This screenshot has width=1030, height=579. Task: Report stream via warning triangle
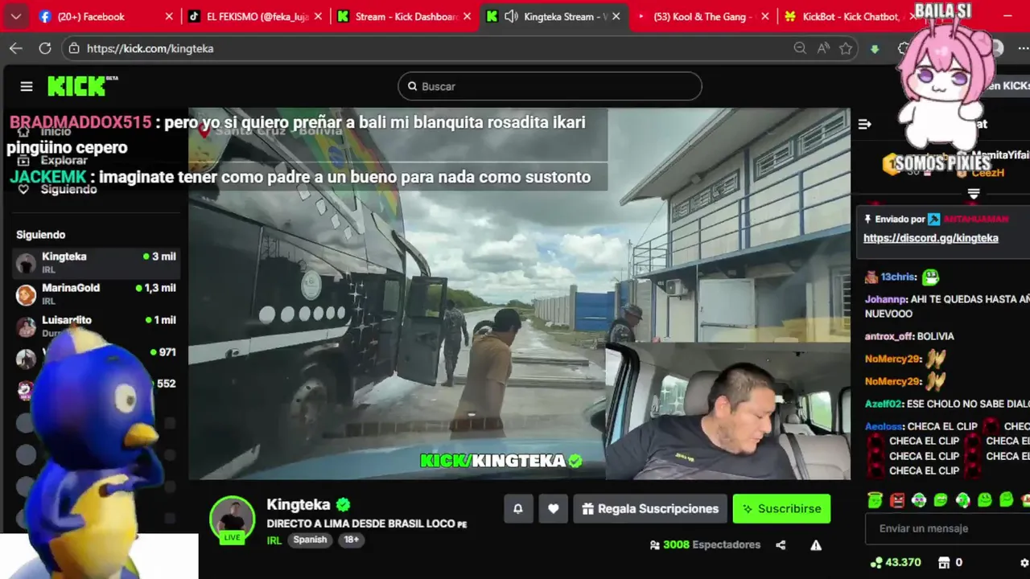(x=816, y=545)
